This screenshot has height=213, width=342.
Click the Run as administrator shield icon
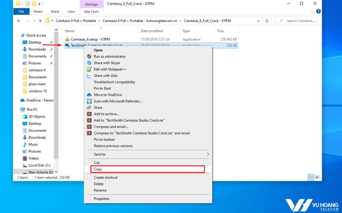tap(89, 57)
